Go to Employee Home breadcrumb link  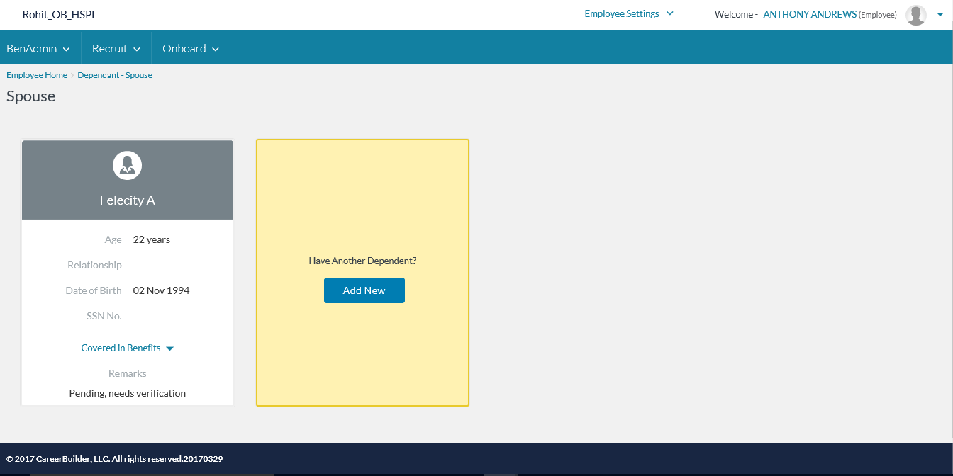click(x=37, y=75)
